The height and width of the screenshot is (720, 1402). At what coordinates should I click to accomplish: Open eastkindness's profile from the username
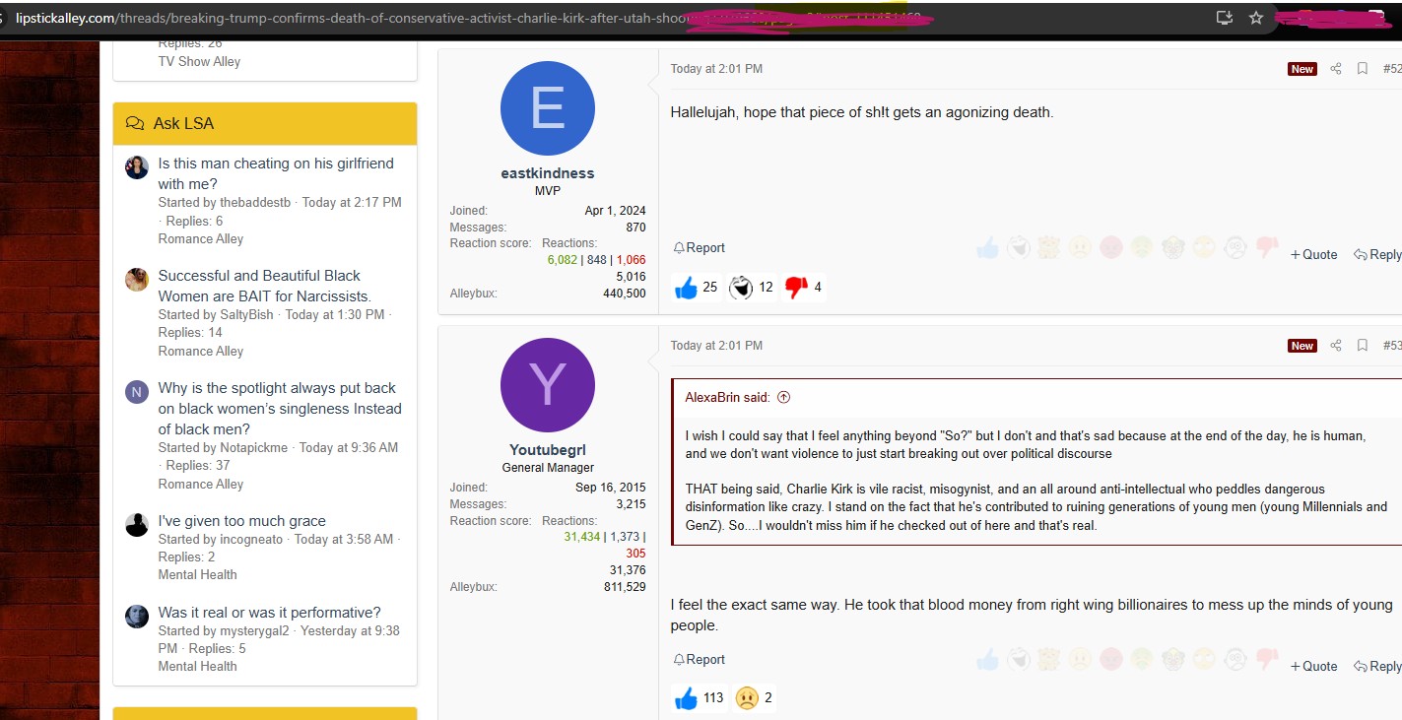click(548, 173)
